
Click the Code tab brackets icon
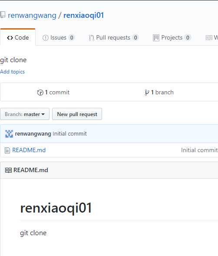(x=10, y=38)
